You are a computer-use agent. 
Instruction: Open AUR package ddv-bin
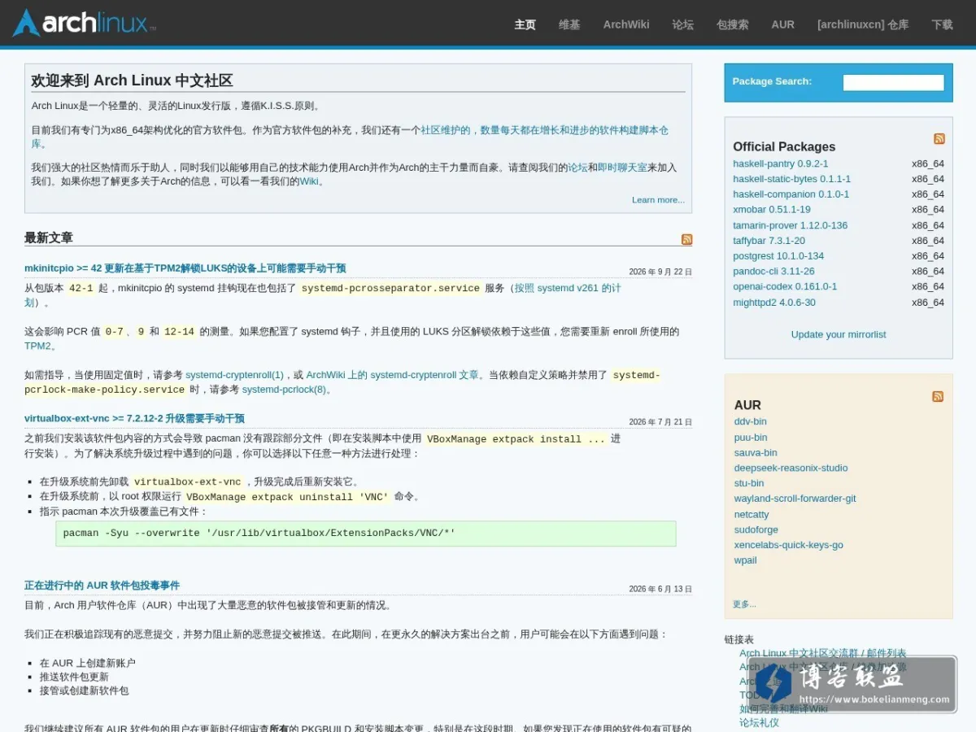pos(750,421)
